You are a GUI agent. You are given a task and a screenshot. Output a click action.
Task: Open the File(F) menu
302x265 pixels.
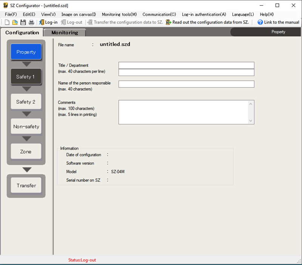[x=11, y=14]
